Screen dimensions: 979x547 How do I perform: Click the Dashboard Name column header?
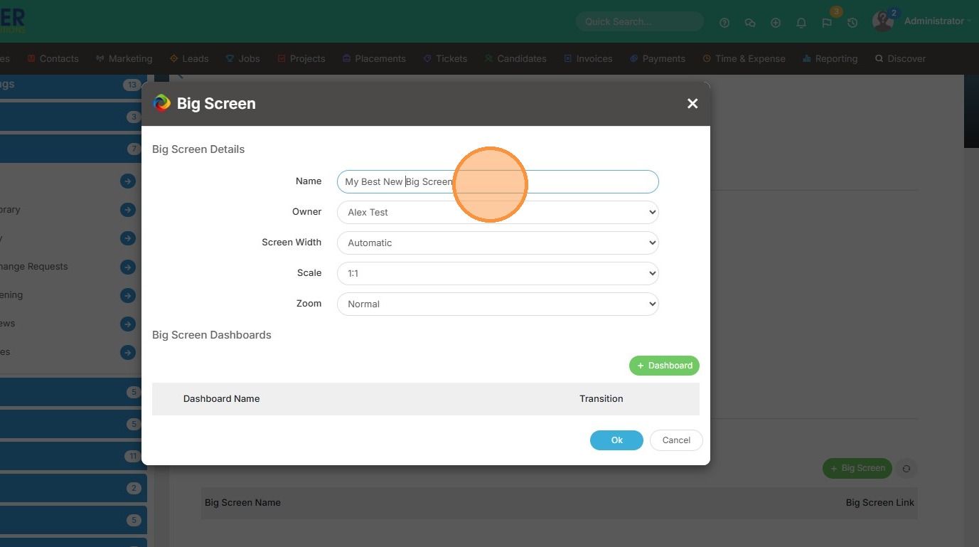point(221,398)
